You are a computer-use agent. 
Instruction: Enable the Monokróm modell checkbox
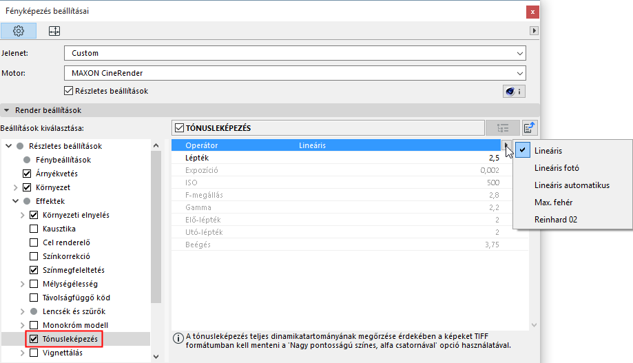[34, 325]
